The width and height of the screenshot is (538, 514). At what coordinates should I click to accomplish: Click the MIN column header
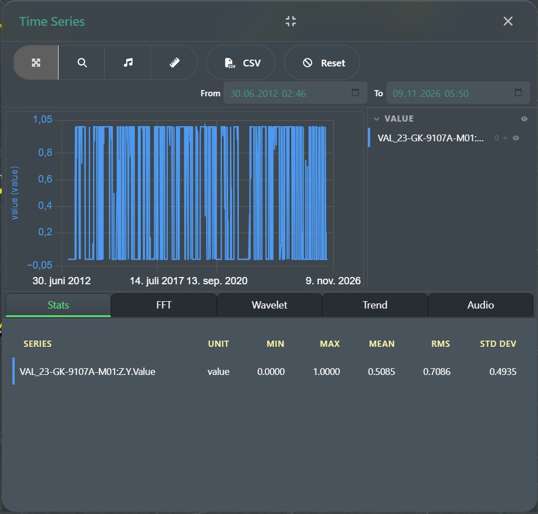click(275, 343)
